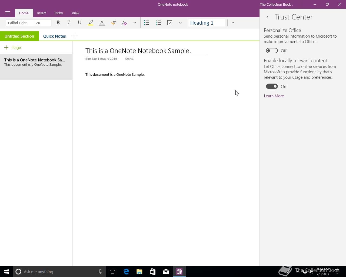Insert a bulleted list

(x=147, y=23)
